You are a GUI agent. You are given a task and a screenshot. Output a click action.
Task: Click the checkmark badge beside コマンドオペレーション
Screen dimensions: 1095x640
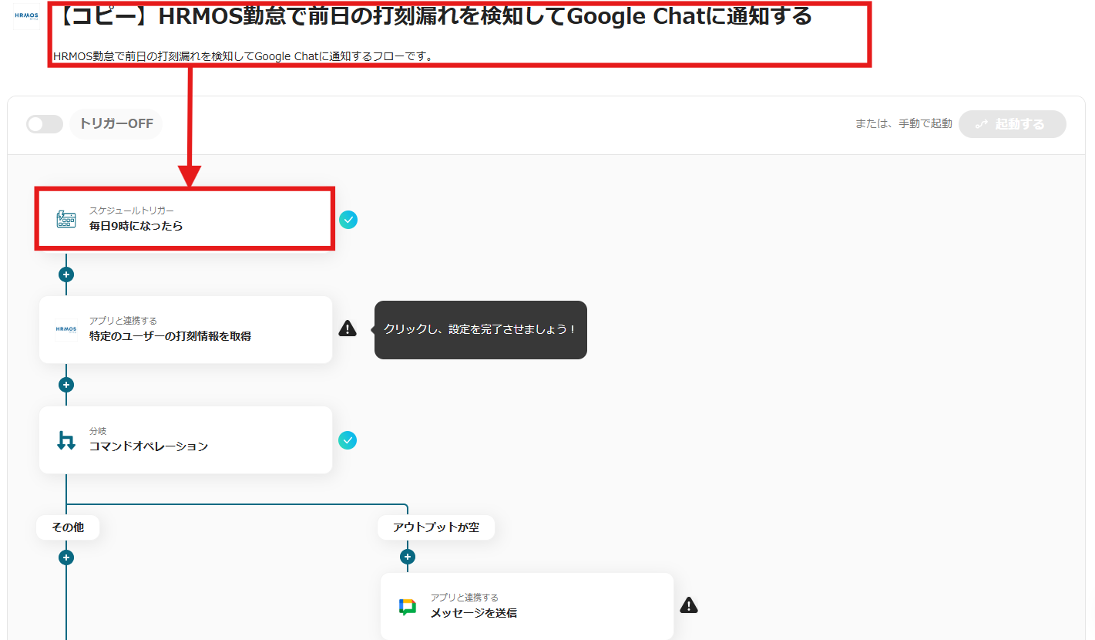click(x=348, y=440)
